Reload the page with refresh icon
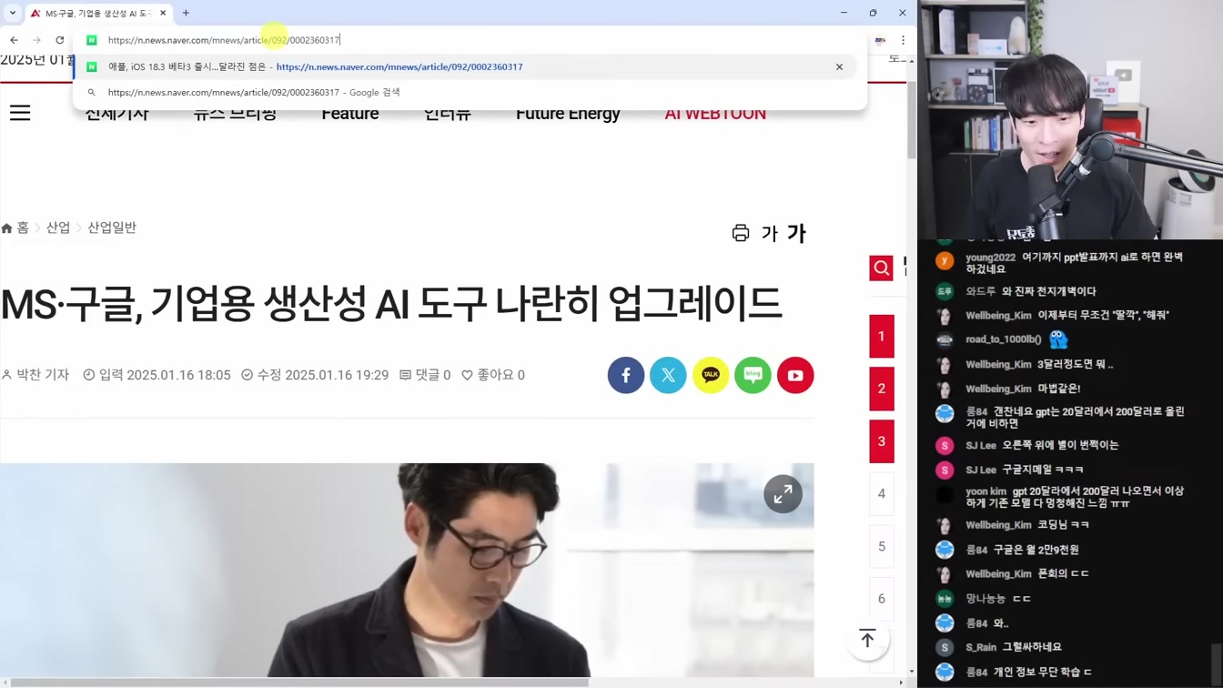 point(60,40)
